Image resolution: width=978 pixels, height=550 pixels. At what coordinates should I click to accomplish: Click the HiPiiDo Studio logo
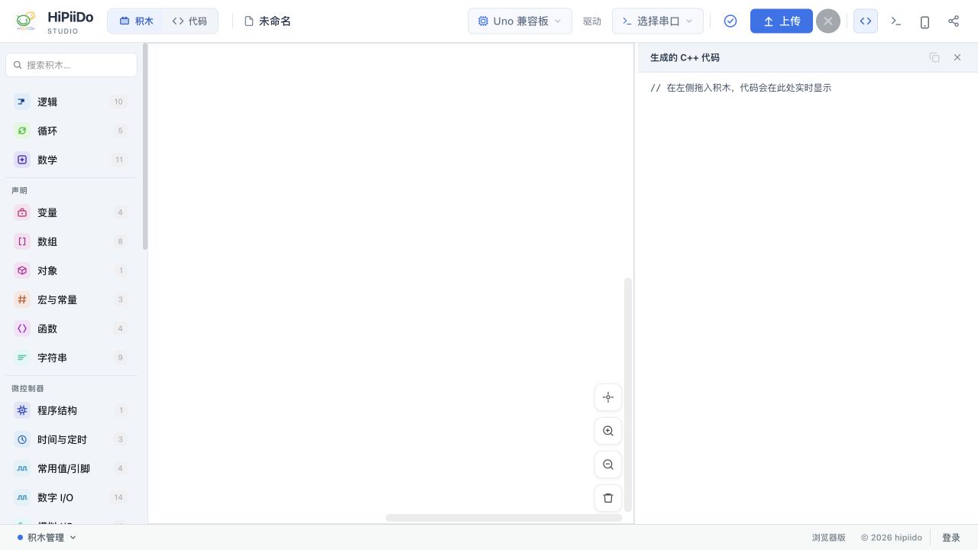click(x=54, y=21)
